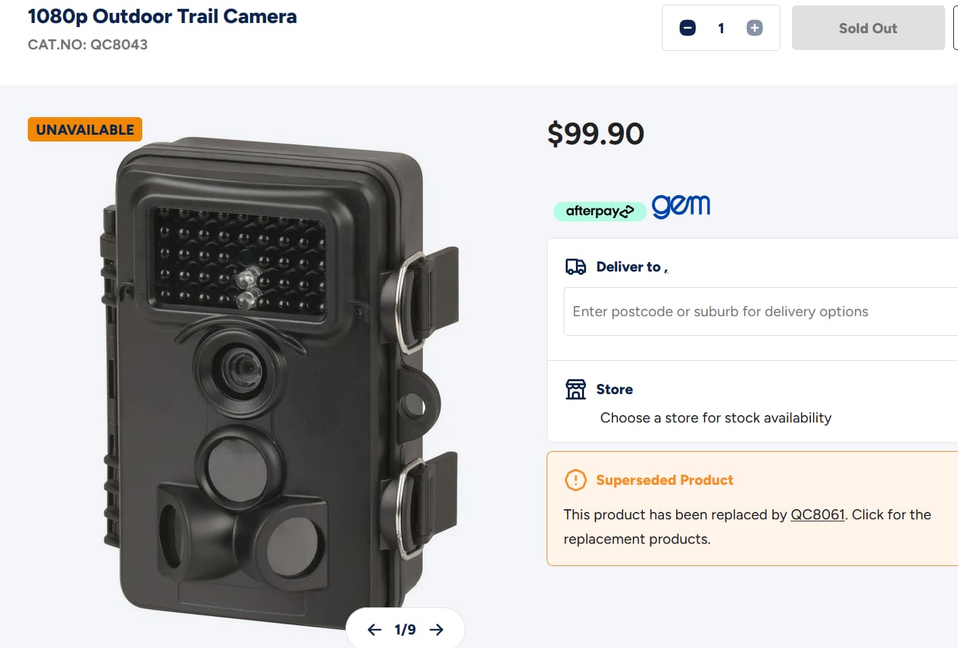The image size is (958, 648).
Task: Increase quantity with the plus button
Action: (754, 28)
